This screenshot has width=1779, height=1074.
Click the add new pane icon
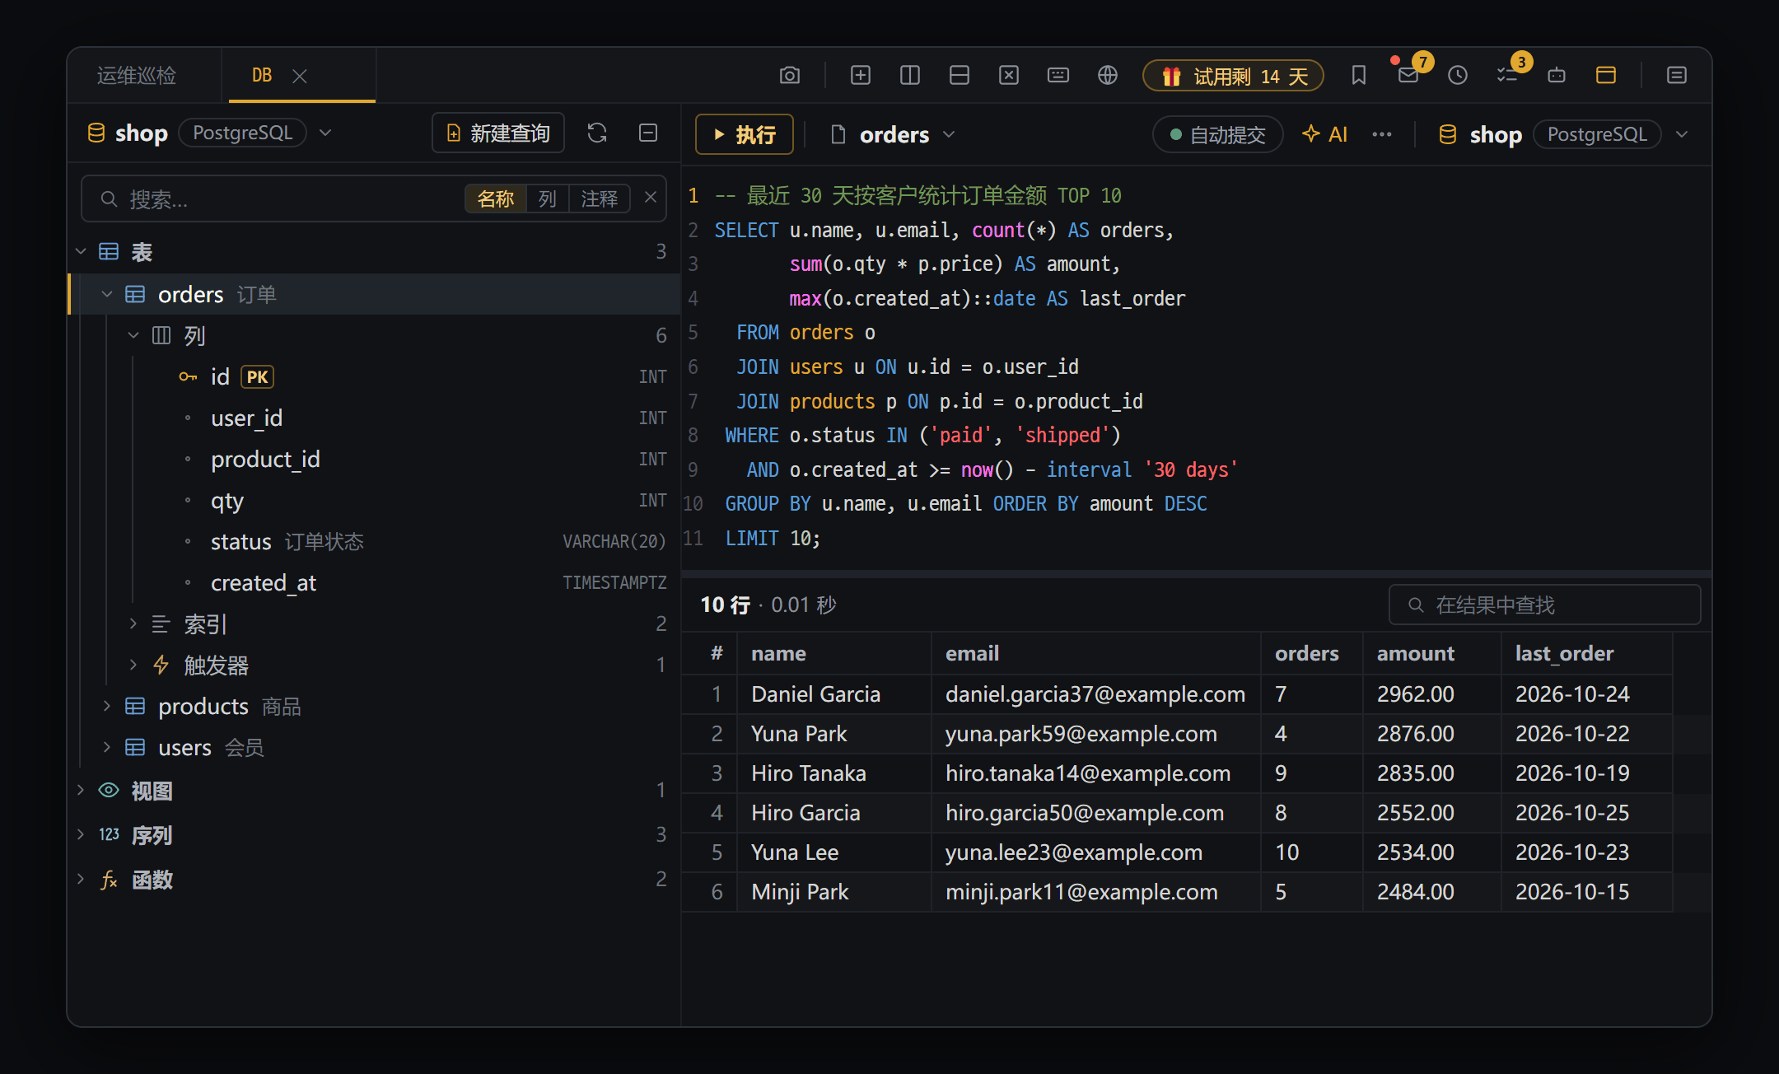click(x=861, y=76)
